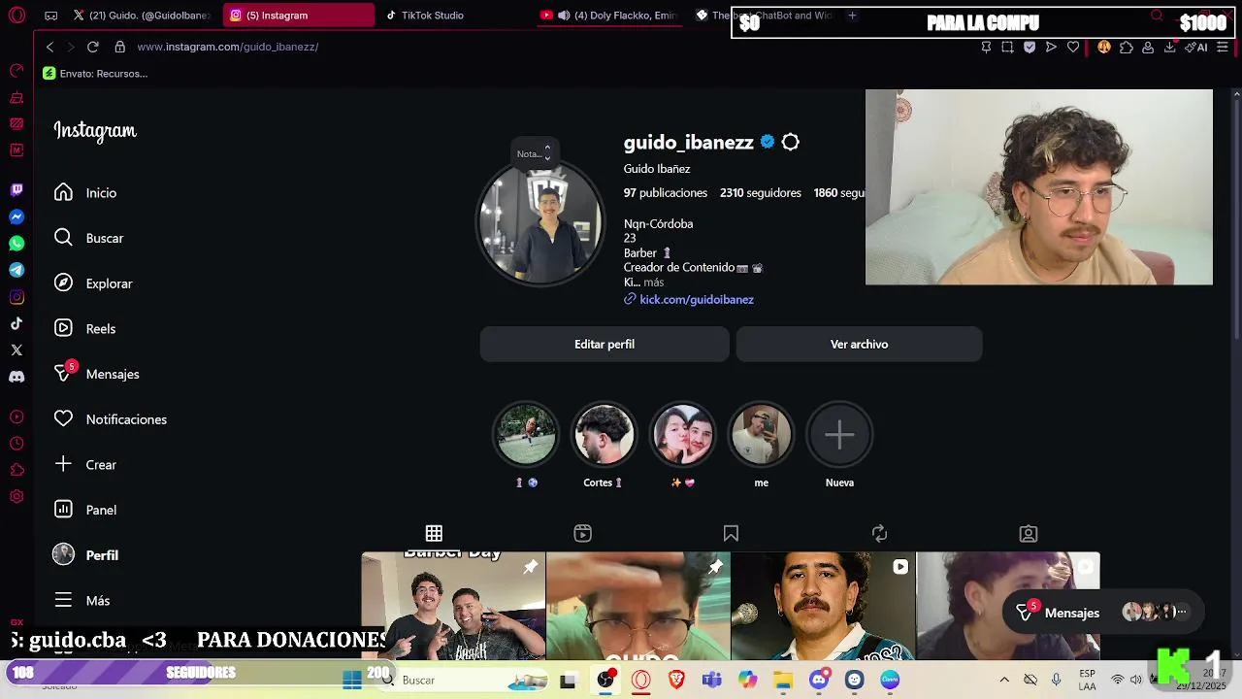1242x699 pixels.
Task: Open Discord in the Opera sidebar
Action: coord(16,377)
